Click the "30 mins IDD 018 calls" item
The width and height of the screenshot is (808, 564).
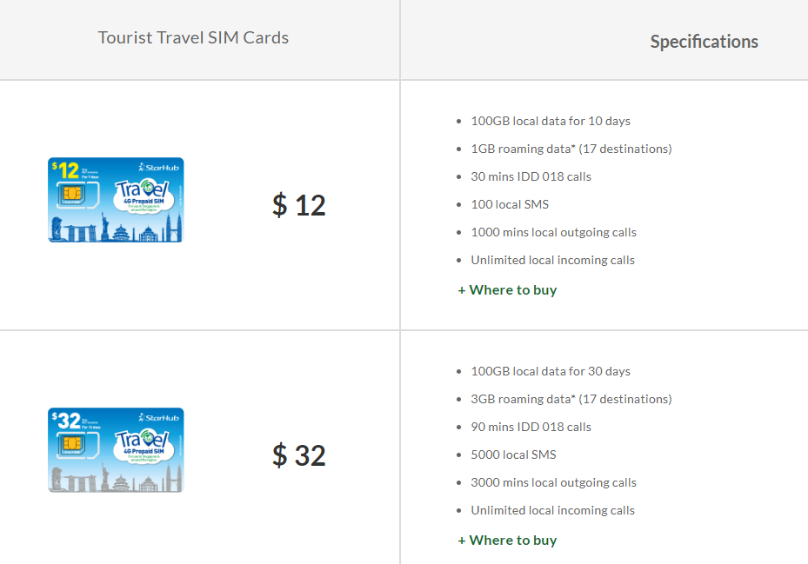click(x=531, y=176)
